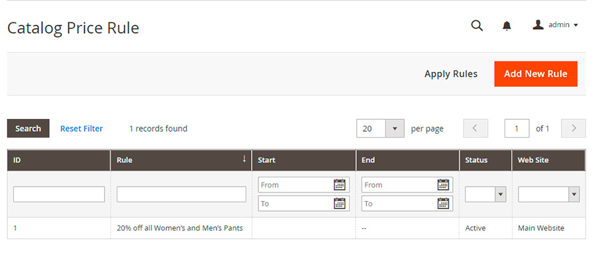Sort by the Web Site column header

(549, 160)
